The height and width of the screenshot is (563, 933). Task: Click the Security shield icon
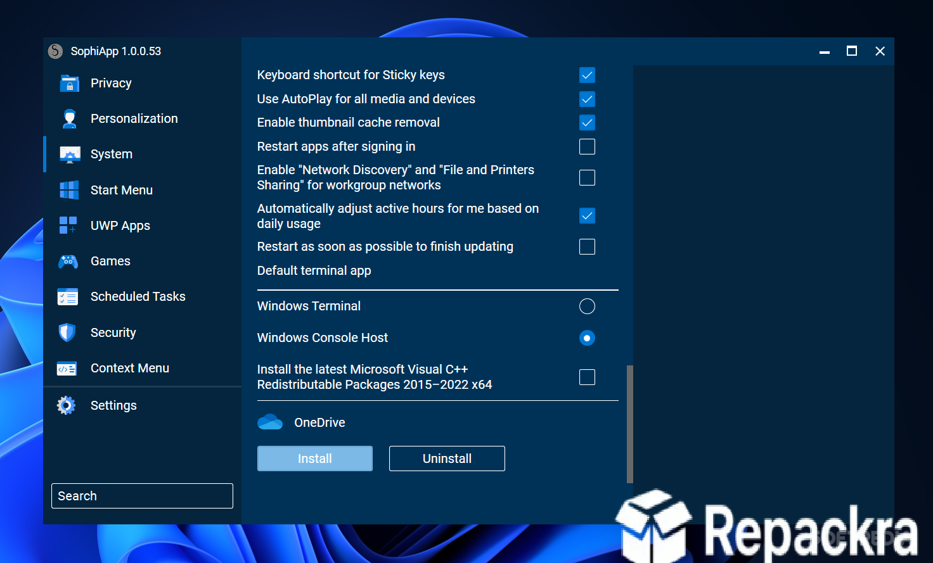pyautogui.click(x=67, y=332)
